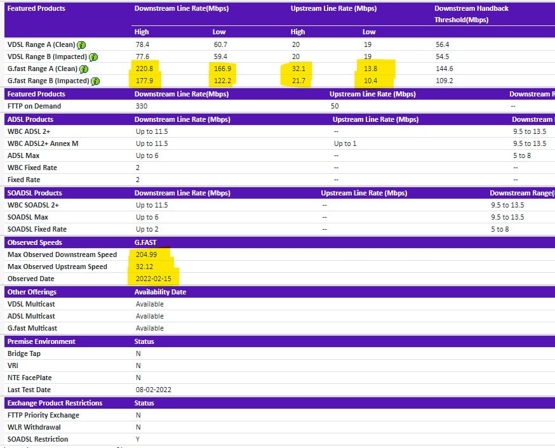
Task: Click the Downstream Handback Threshold column header
Action: [x=471, y=14]
